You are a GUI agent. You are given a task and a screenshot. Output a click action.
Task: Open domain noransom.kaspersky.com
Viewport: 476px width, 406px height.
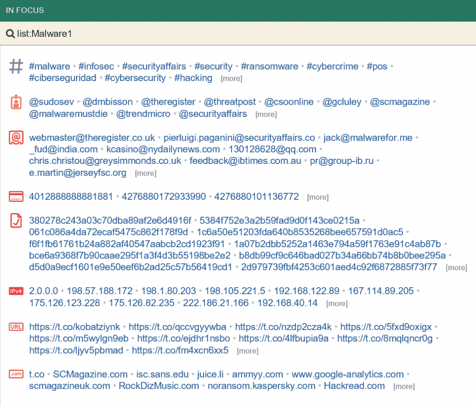point(262,386)
